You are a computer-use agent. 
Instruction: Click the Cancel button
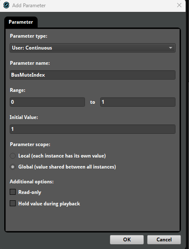[x=164, y=240]
